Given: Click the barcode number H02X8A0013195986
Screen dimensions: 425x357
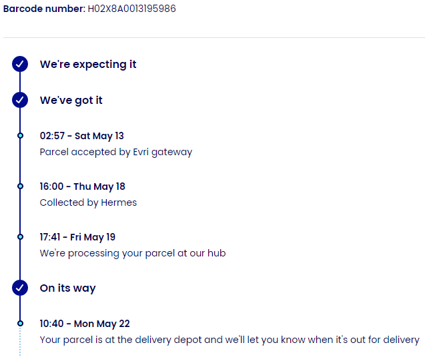Looking at the screenshot, I should pos(132,9).
